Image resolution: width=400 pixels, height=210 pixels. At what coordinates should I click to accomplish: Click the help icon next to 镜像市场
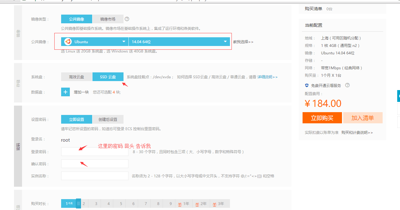(x=127, y=19)
